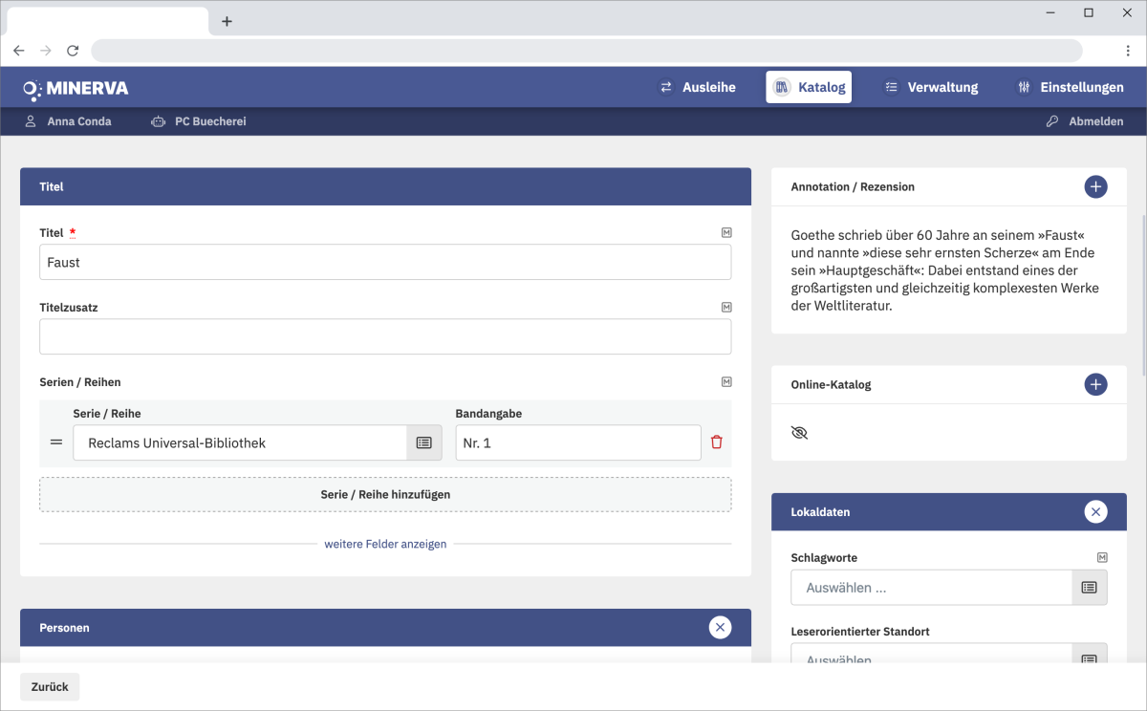The image size is (1147, 711).
Task: Click Serie / Reihe hinzufügen button
Action: coord(385,494)
